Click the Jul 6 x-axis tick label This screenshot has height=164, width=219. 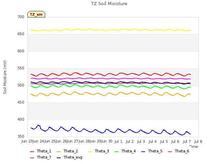point(175,141)
